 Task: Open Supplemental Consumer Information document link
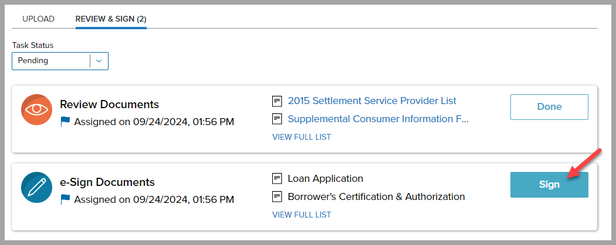click(x=378, y=119)
